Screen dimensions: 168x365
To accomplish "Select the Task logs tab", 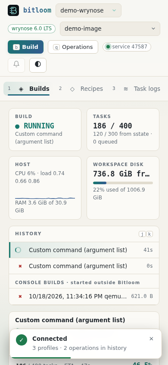I will click(x=136, y=89).
